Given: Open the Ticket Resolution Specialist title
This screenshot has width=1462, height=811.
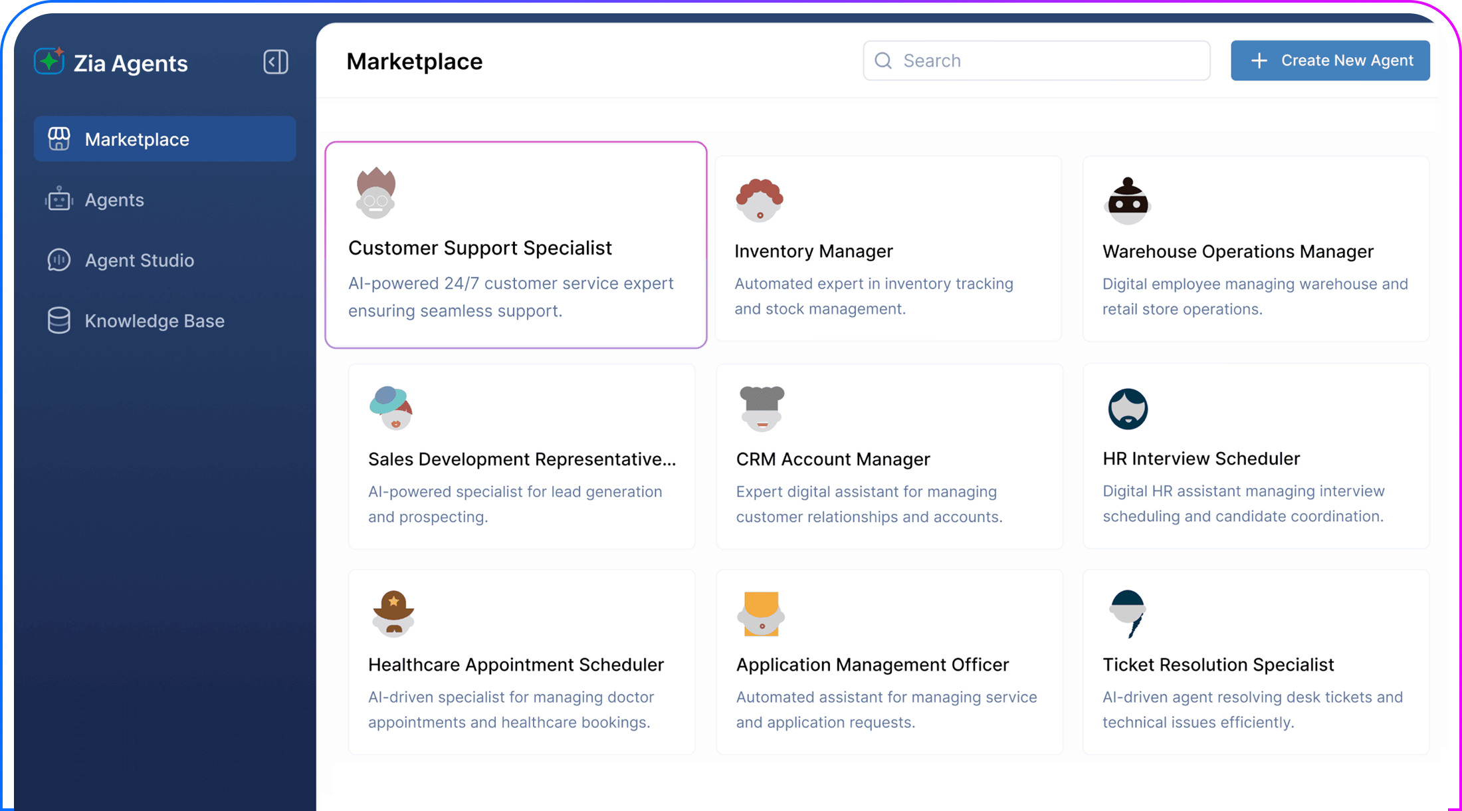Looking at the screenshot, I should (x=1218, y=665).
